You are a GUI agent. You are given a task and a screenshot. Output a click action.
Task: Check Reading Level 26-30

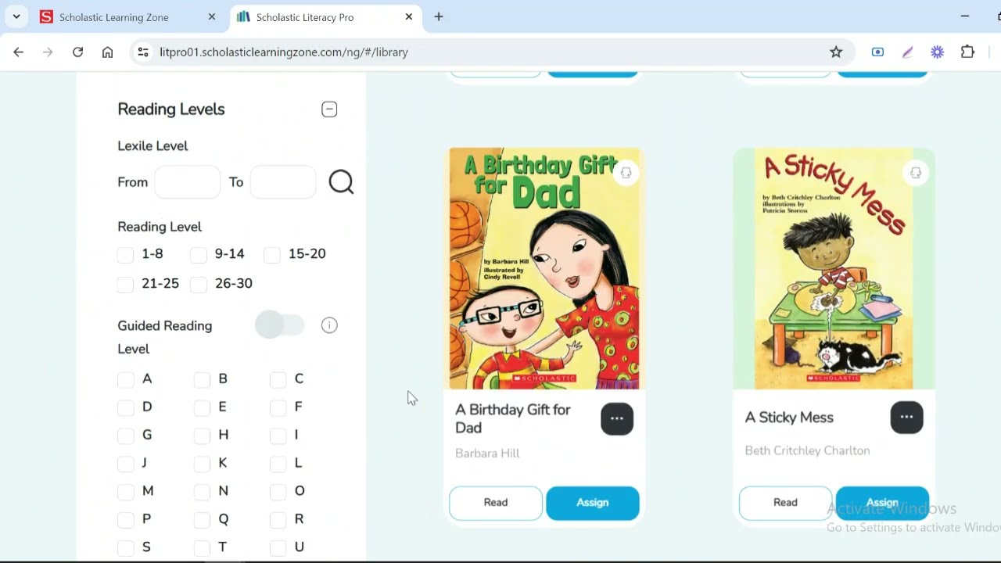199,285
